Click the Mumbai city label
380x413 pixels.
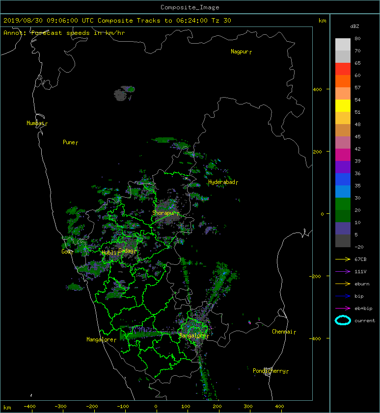(x=35, y=123)
